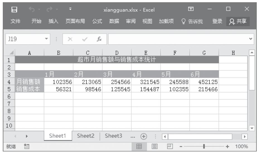This screenshot has height=154, width=259.
Task: Select cell B4 with value 102356
Action: (59, 82)
